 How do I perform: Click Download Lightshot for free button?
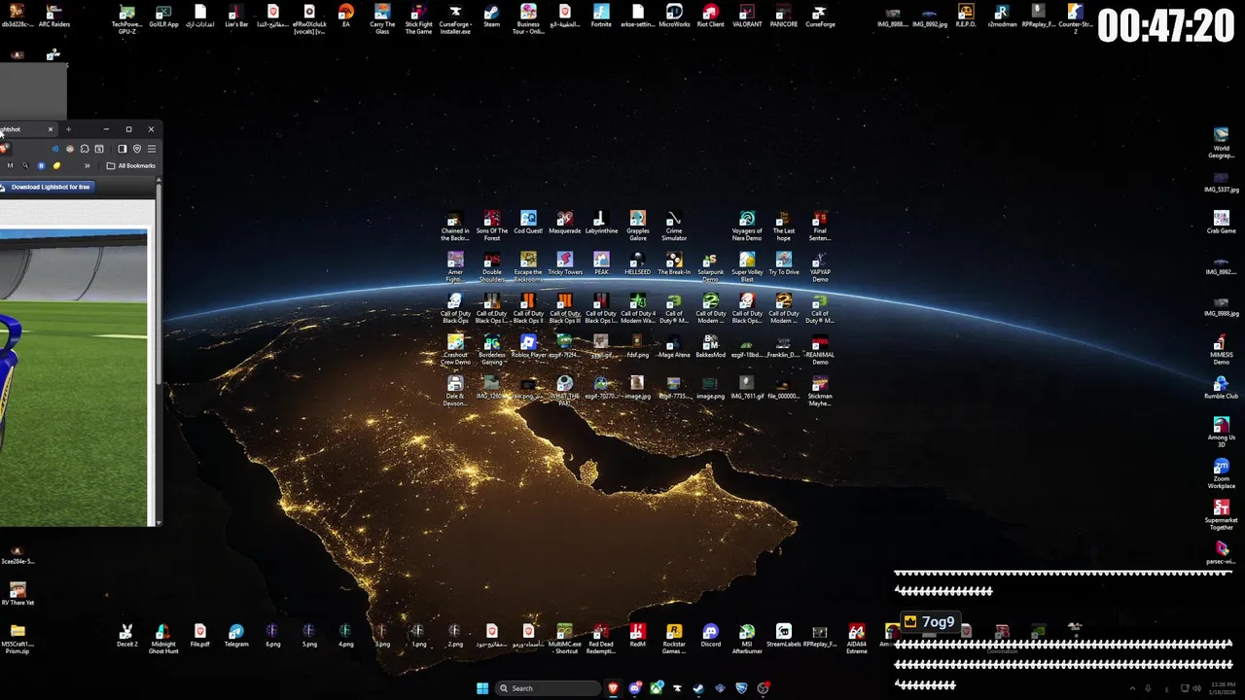tap(48, 187)
